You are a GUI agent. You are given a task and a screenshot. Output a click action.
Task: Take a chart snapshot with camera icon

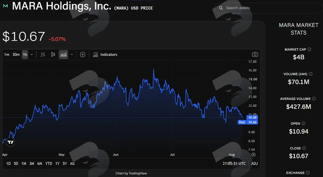point(255,55)
